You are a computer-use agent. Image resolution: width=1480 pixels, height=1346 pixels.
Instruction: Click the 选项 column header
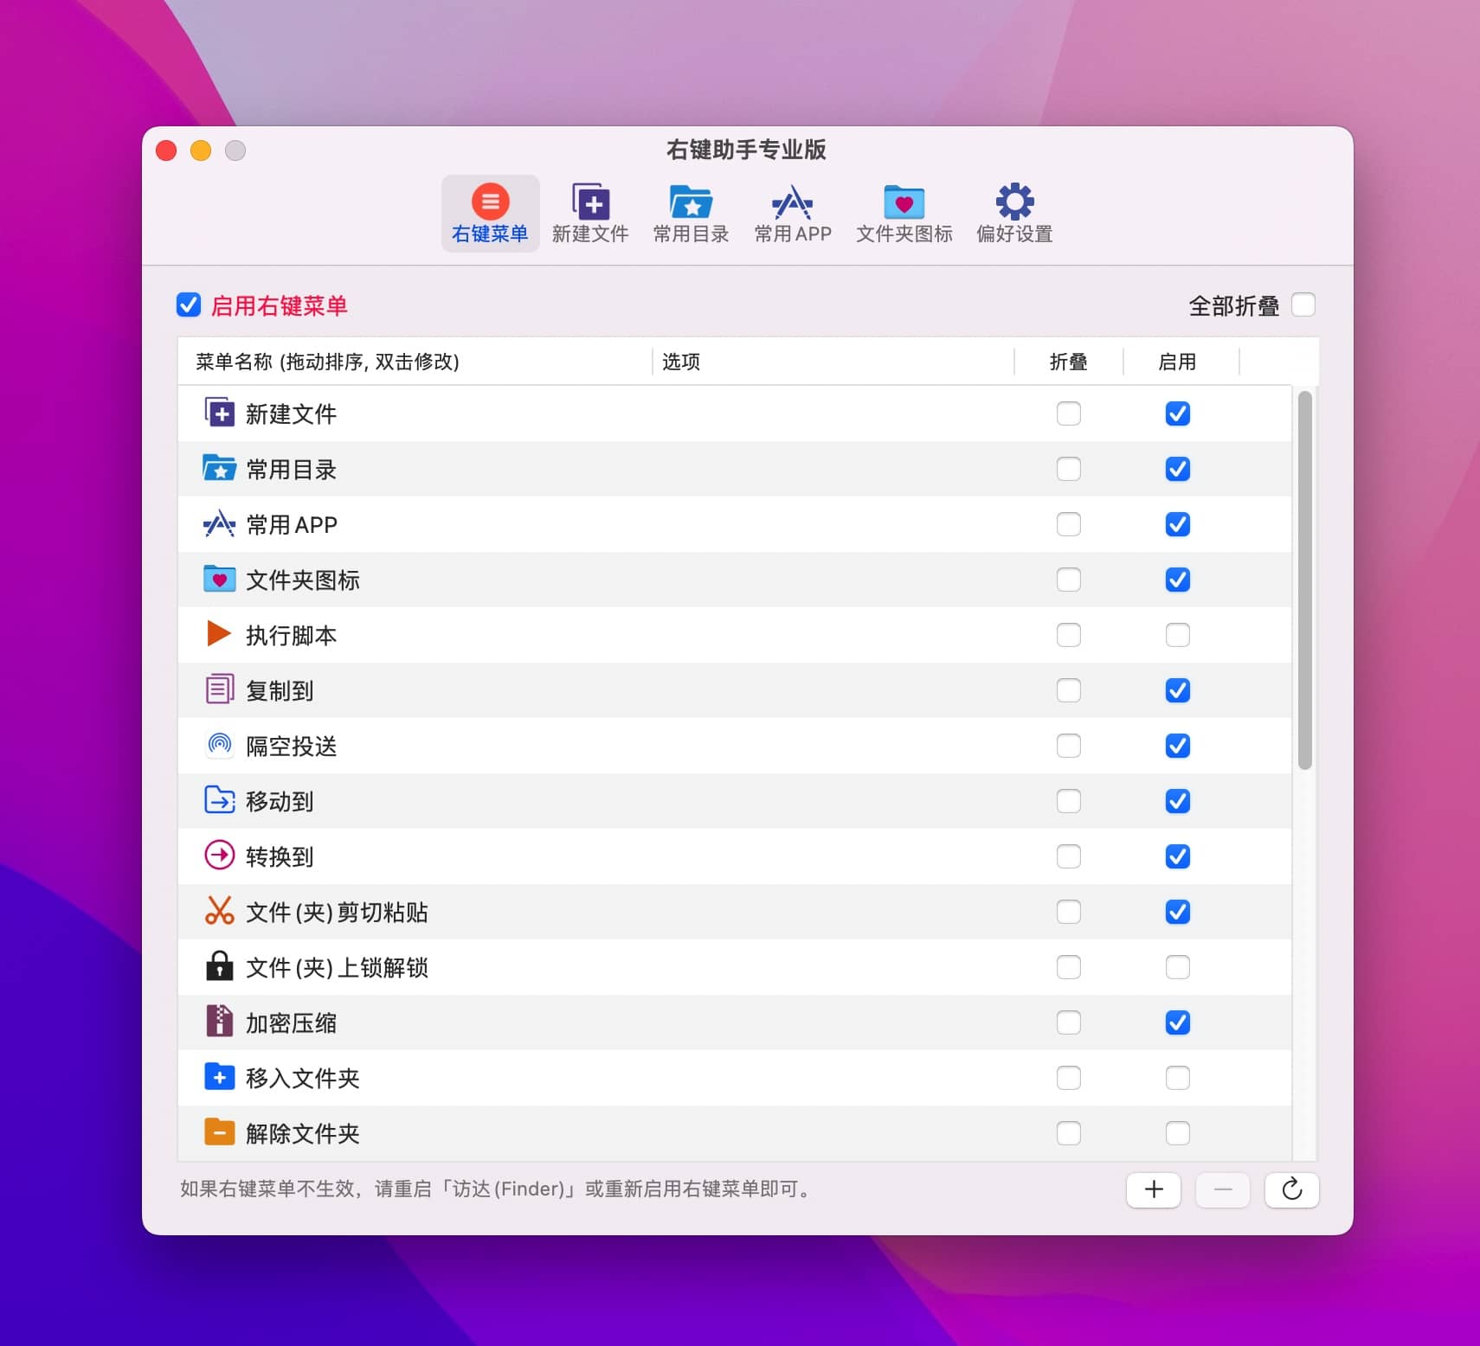(x=833, y=362)
